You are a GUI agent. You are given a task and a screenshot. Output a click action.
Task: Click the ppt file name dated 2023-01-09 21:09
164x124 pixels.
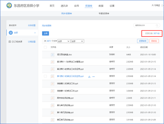65,120
